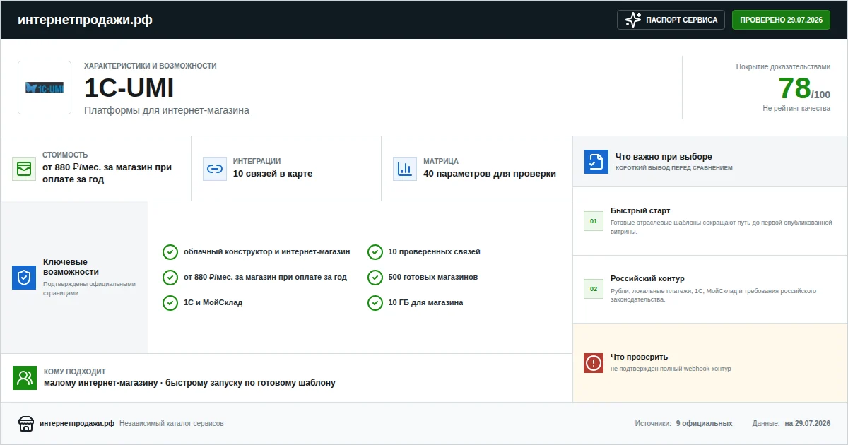Click the 02 number badge for Российский контур
Screen dimensions: 848x445
click(594, 289)
